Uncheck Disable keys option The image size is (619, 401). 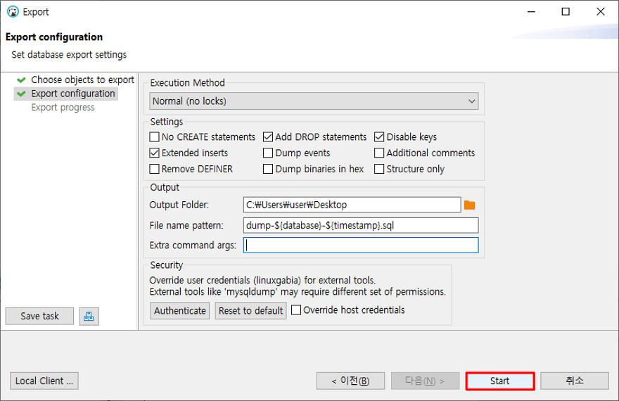[379, 137]
